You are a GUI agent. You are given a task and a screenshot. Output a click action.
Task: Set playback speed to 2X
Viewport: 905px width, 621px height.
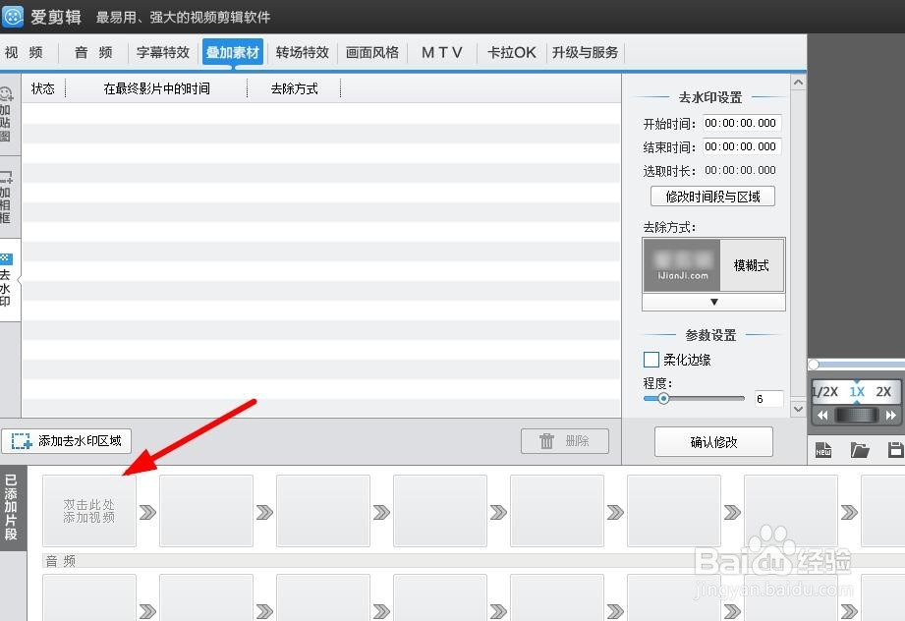(883, 392)
